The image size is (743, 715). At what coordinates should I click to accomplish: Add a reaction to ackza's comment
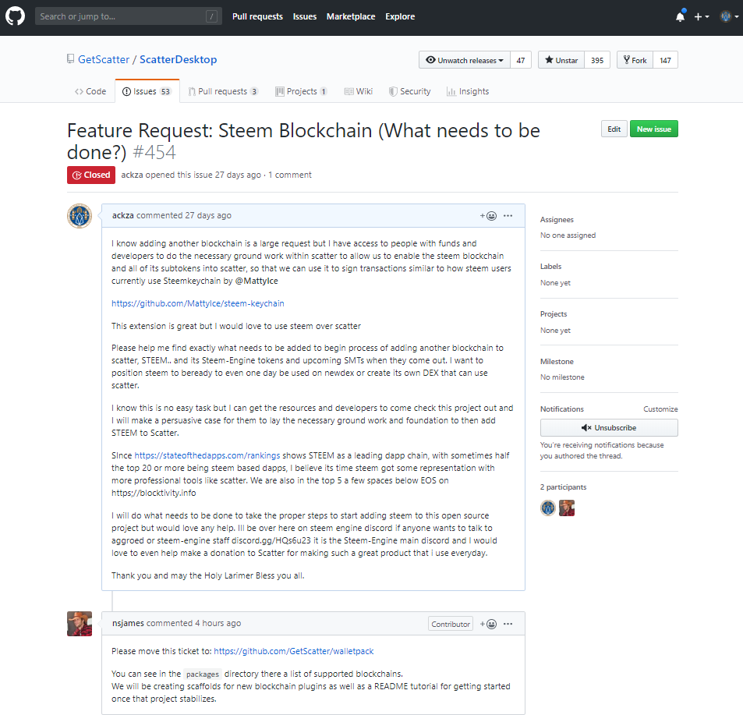point(488,216)
